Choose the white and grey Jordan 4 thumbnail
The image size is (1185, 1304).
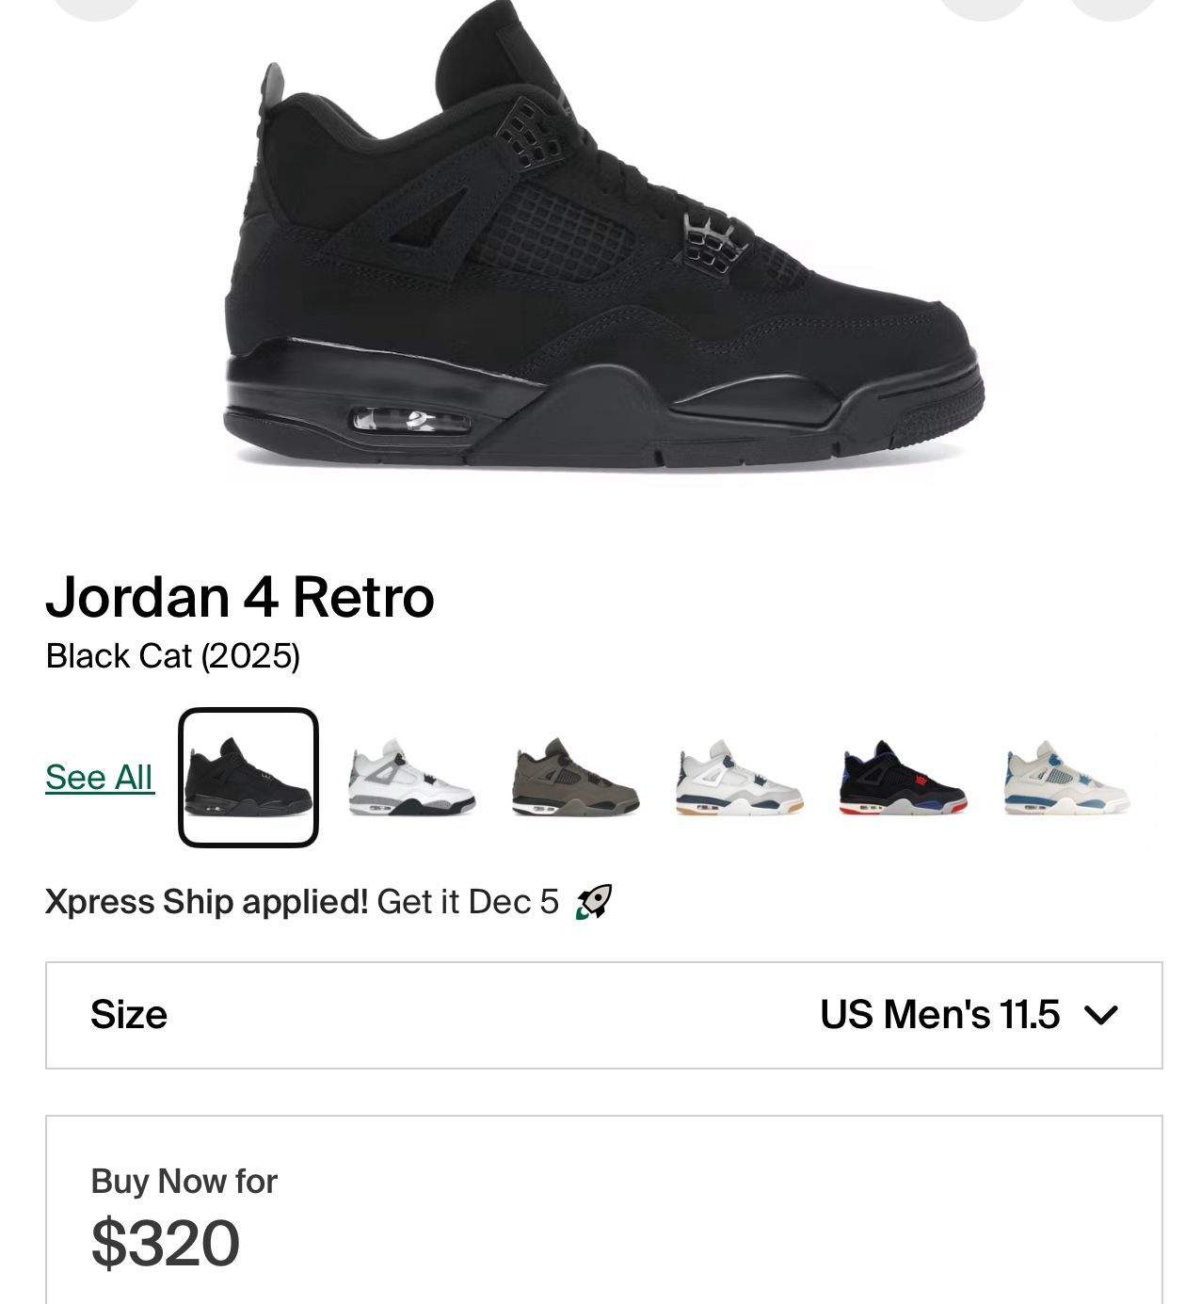412,779
